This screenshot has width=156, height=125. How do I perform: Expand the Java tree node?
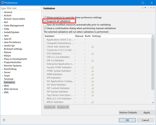[2, 36]
